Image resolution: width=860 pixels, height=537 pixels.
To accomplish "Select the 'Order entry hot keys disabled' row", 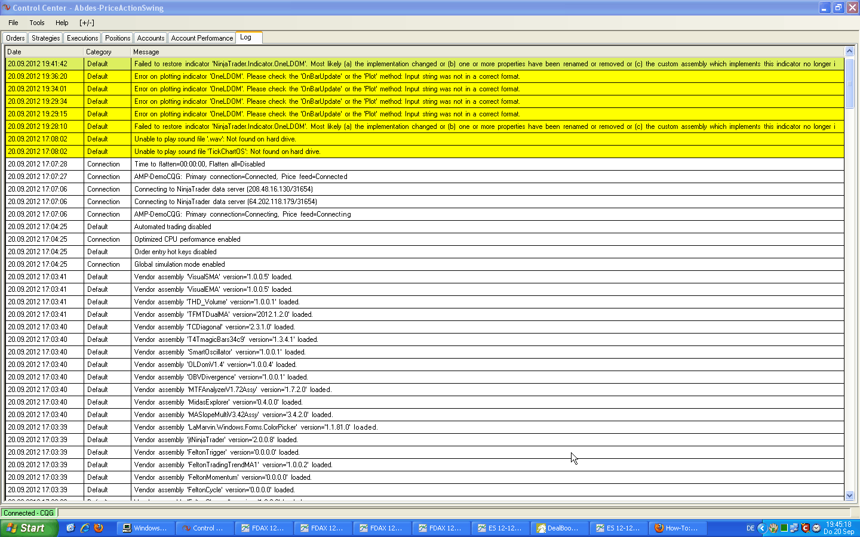I will [x=425, y=252].
